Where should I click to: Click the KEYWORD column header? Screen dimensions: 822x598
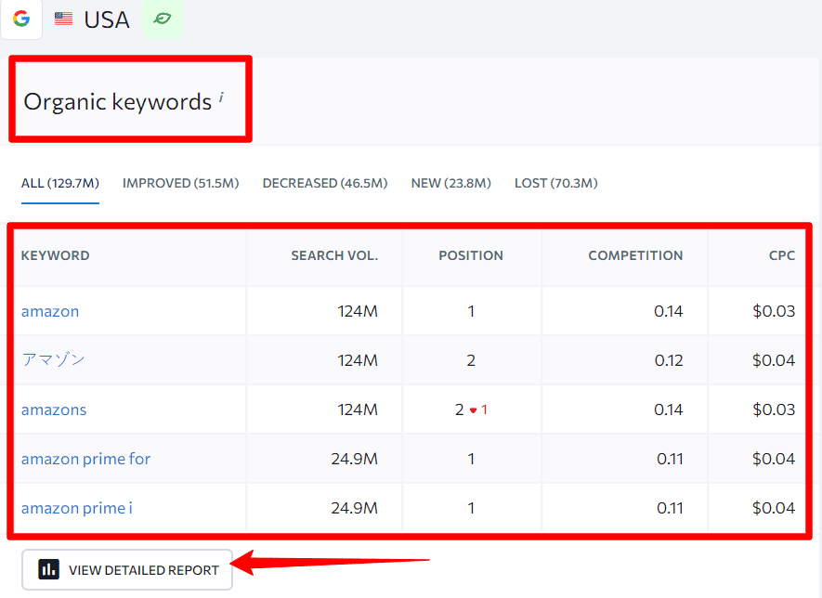pyautogui.click(x=55, y=255)
